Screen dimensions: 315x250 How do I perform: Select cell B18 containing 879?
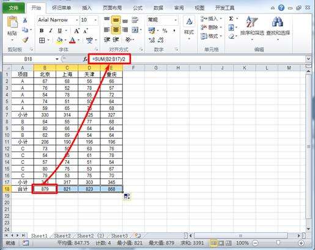tap(45, 189)
